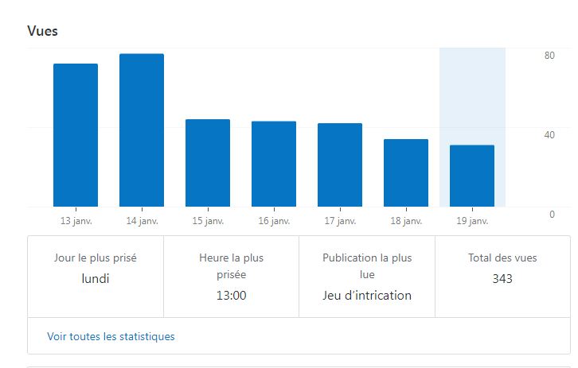Click the '40' y-axis label
Image resolution: width=578 pixels, height=368 pixels.
coord(527,135)
